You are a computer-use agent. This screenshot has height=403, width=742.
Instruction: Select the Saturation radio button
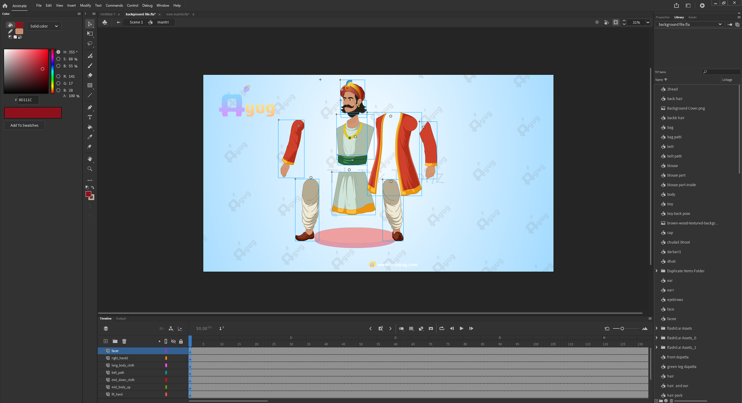pos(58,59)
